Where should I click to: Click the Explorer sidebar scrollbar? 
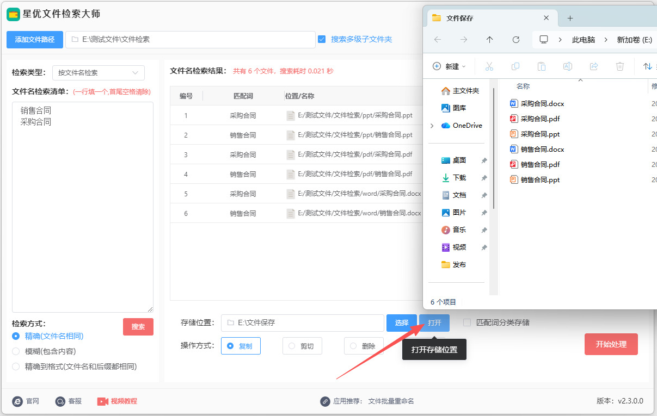click(493, 148)
